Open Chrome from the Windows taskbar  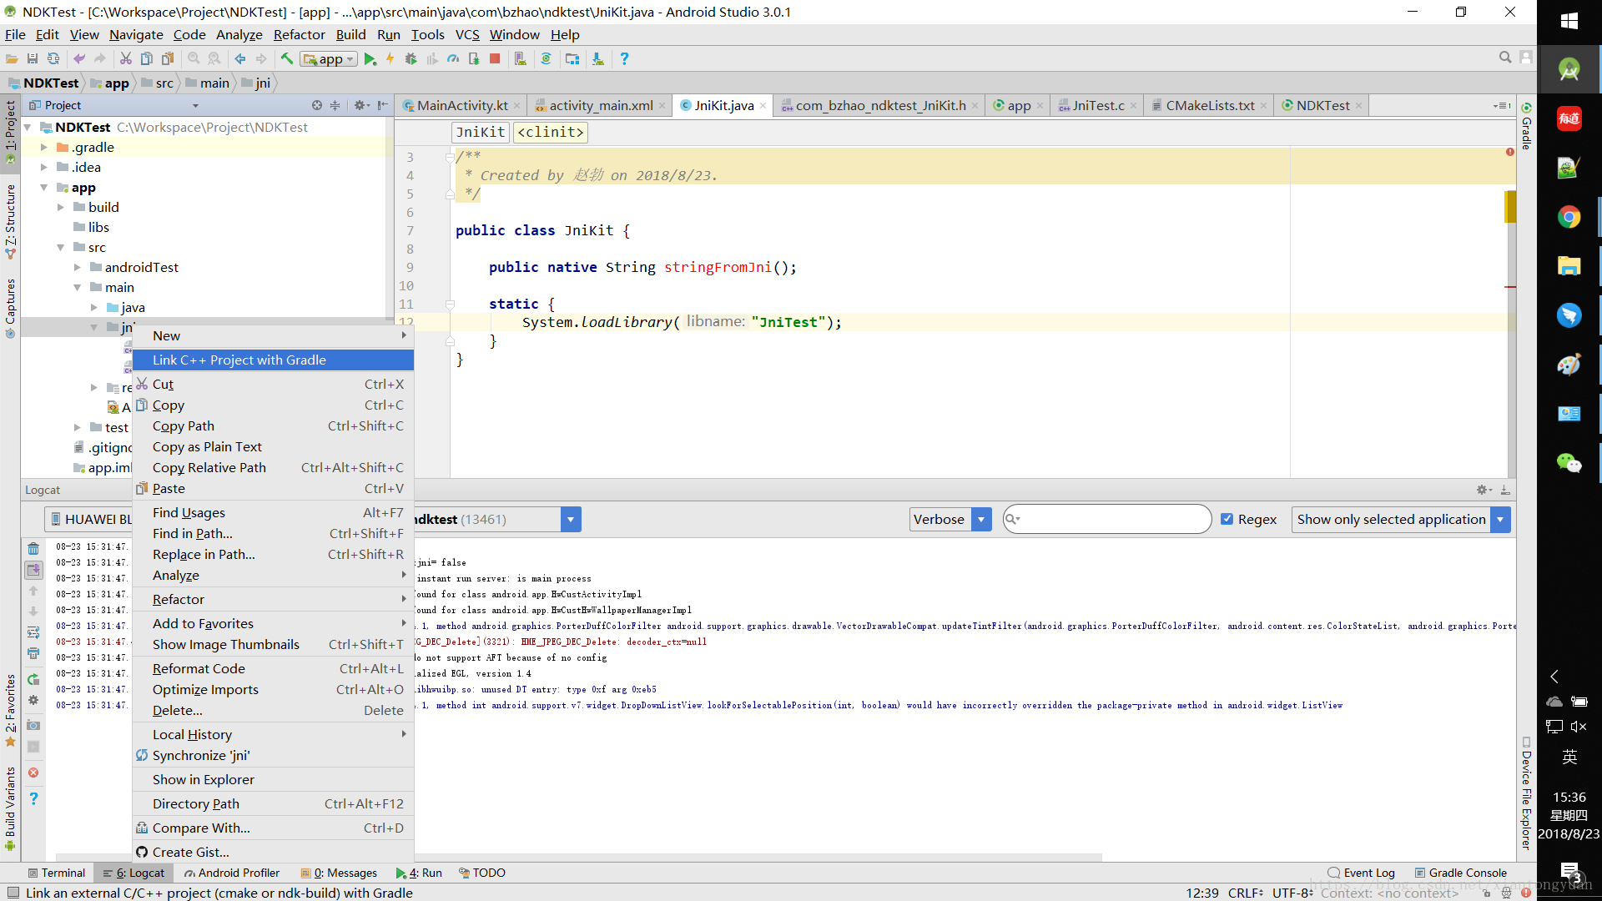pyautogui.click(x=1569, y=218)
